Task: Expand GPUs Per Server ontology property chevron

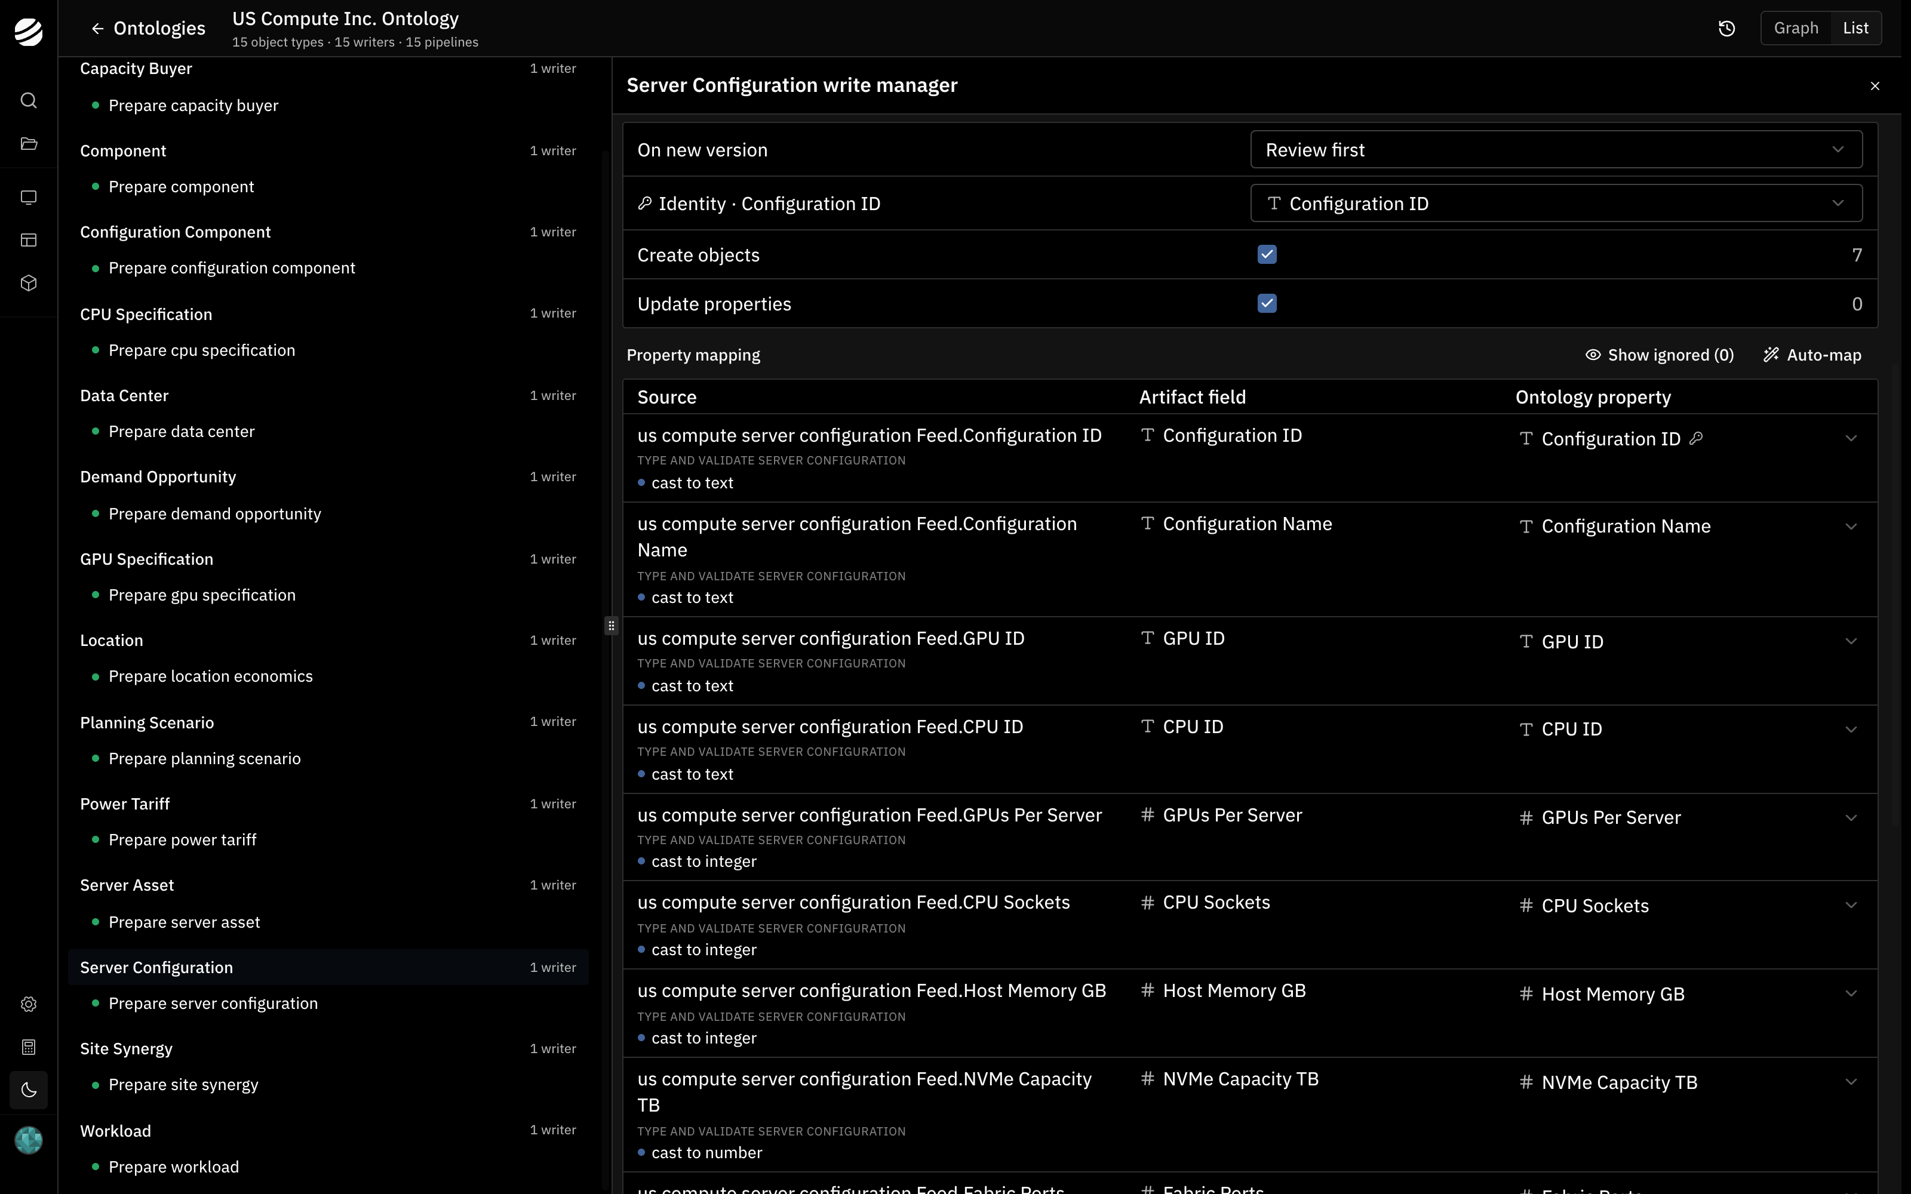Action: click(1850, 818)
